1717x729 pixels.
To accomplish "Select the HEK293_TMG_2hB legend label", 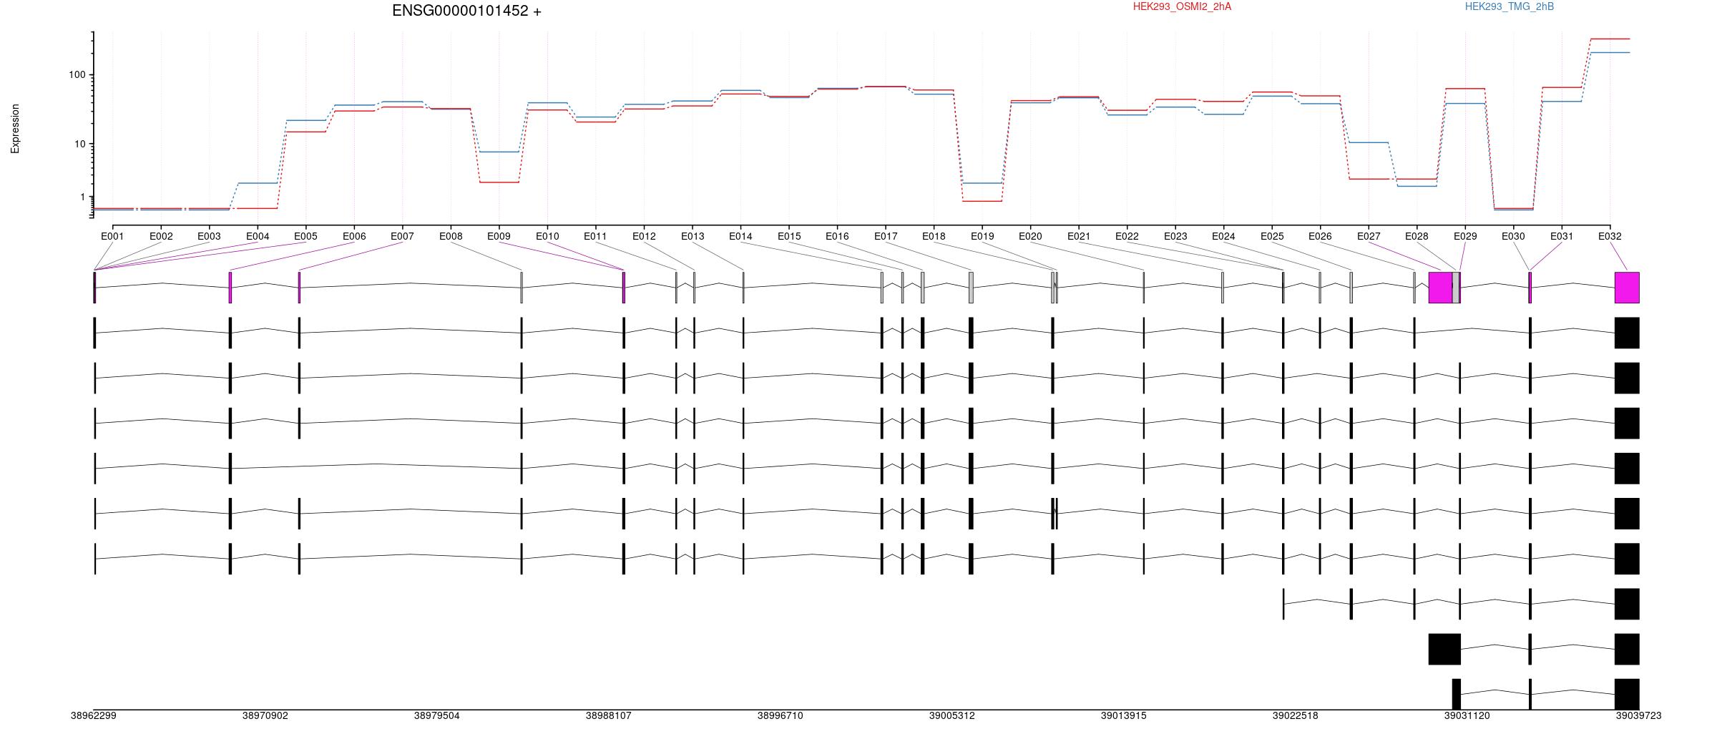I will coord(1510,6).
